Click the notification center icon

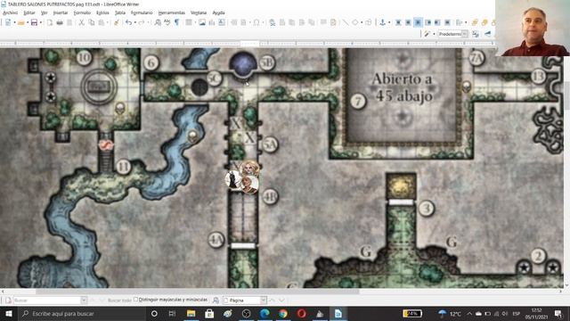pos(558,313)
